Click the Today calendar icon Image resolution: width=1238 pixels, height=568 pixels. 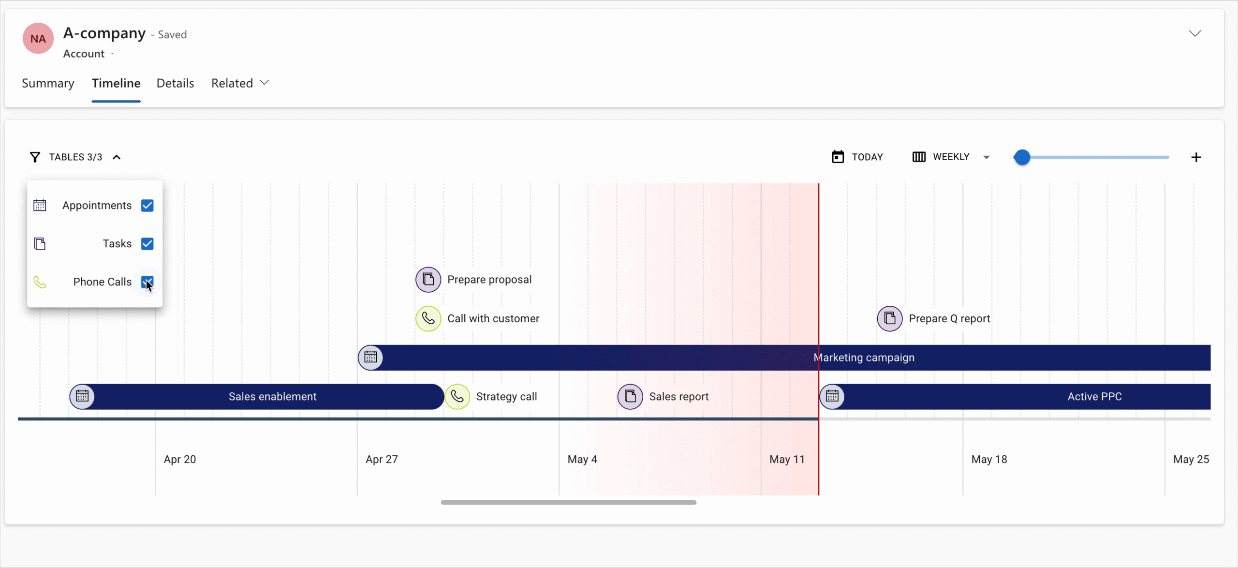838,157
